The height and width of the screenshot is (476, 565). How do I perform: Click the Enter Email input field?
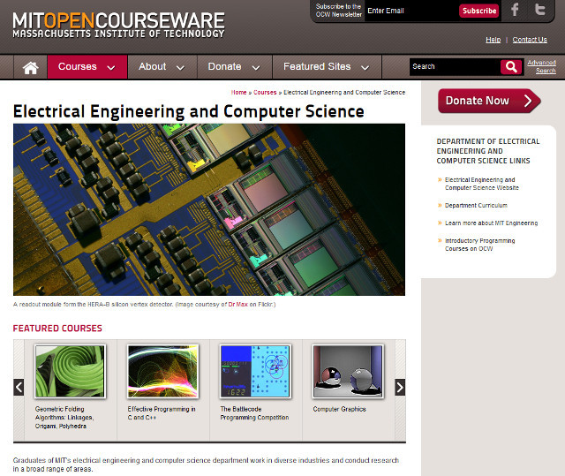pyautogui.click(x=410, y=11)
